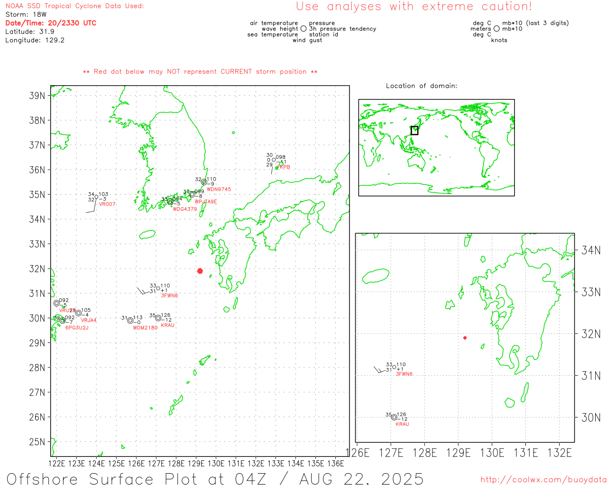Select the 'Storm: 18W' text
The image size is (607, 485).
tap(26, 14)
